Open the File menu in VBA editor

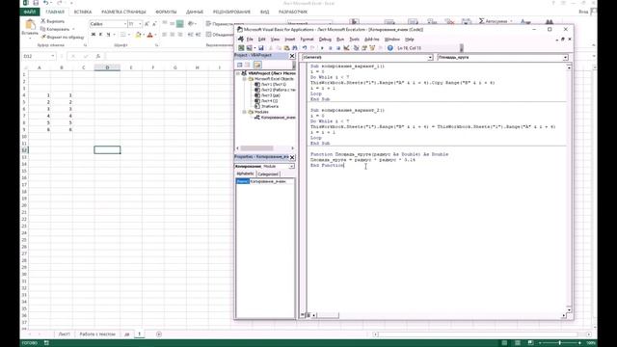250,40
